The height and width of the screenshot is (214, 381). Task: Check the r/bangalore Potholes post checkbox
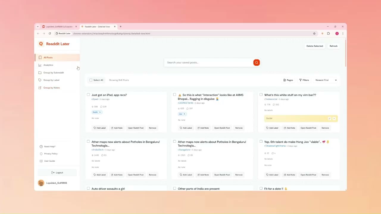pos(174,142)
